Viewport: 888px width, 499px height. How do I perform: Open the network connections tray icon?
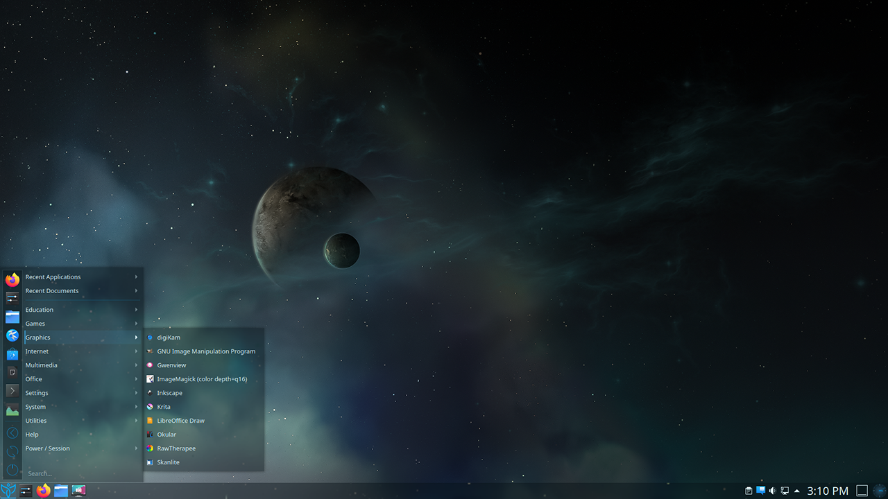785,491
